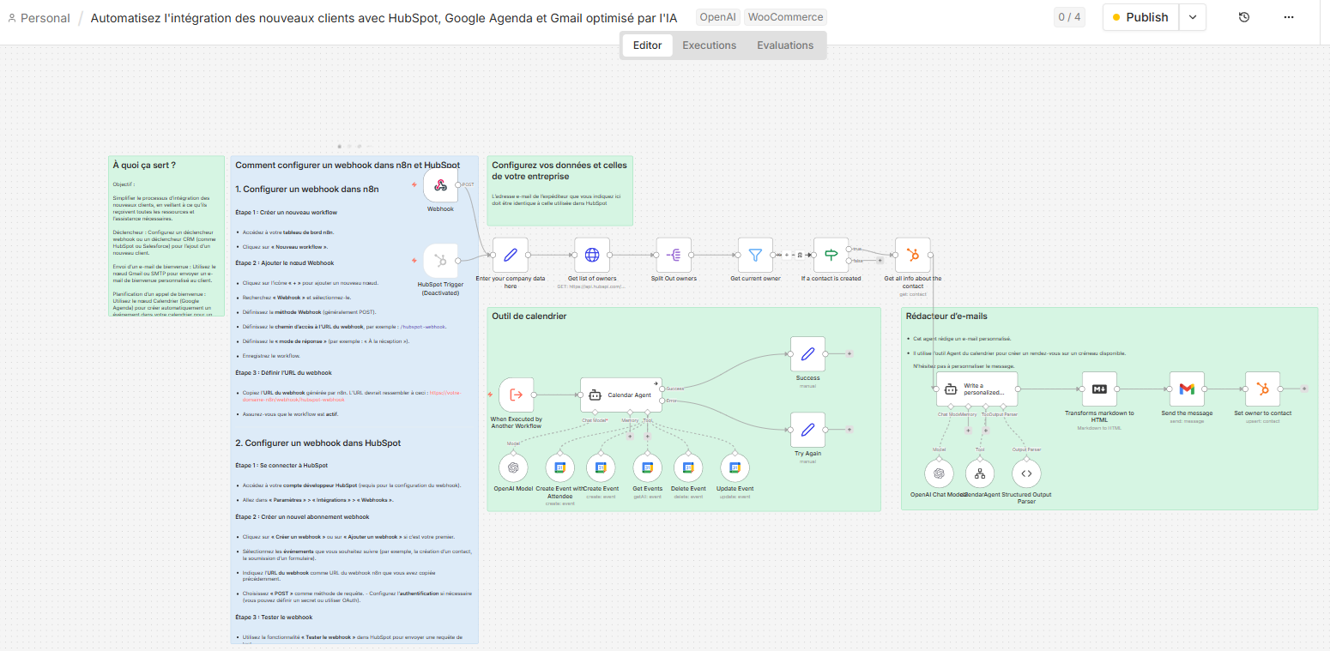This screenshot has width=1330, height=651.
Task: Open the 'When Executed by Another Workflow' trigger
Action: [516, 395]
